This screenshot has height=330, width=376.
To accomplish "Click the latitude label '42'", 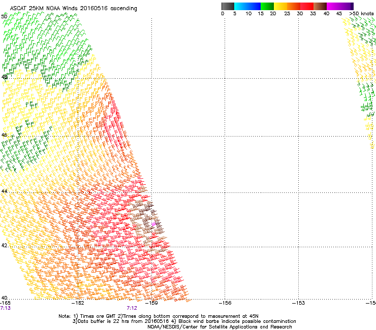I will tap(4, 245).
